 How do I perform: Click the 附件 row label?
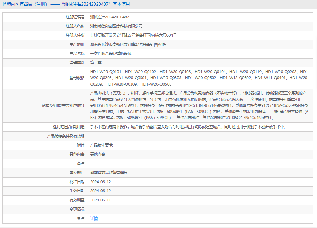[x=81, y=145]
